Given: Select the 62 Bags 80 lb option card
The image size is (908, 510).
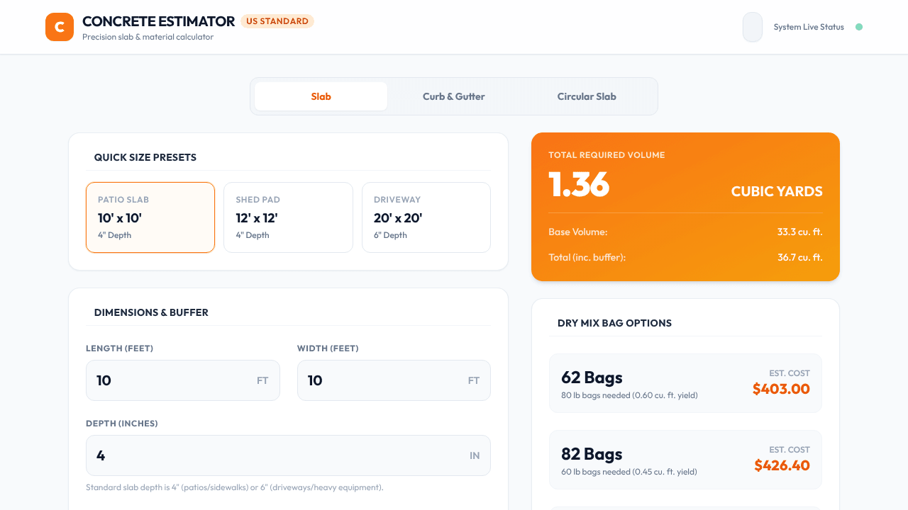Looking at the screenshot, I should (x=685, y=383).
